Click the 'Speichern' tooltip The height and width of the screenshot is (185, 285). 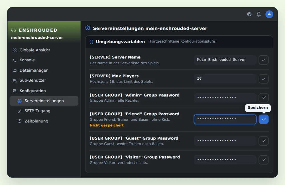[258, 108]
